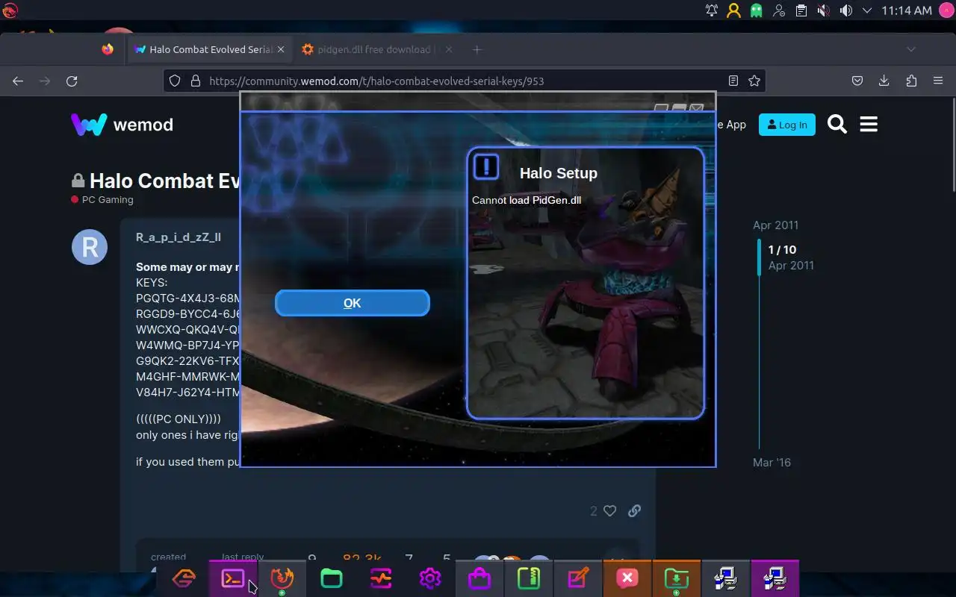This screenshot has height=597, width=956.
Task: Open the clipboard tray icon
Action: [801, 10]
